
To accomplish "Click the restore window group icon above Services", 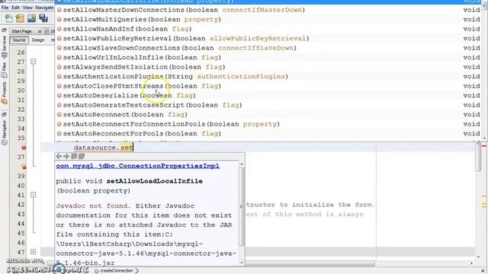I will pos(4,30).
